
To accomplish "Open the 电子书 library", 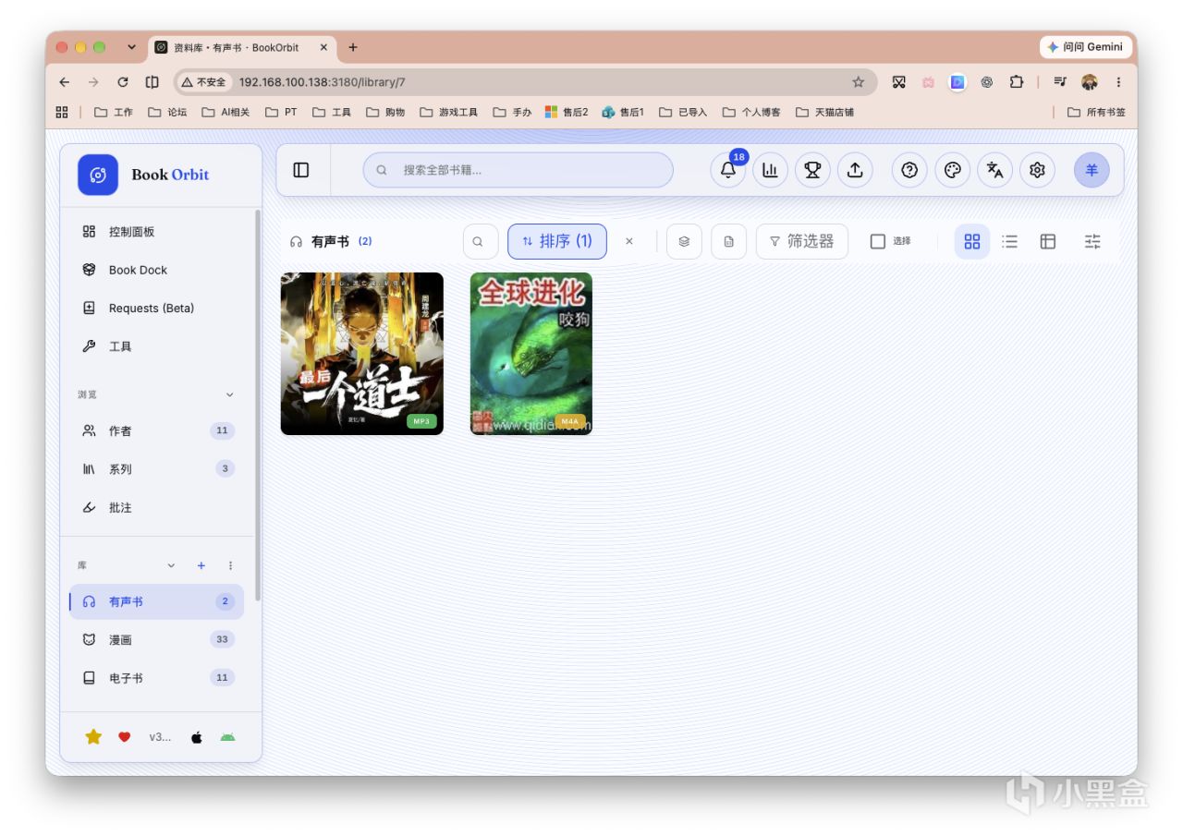I will pos(157,677).
